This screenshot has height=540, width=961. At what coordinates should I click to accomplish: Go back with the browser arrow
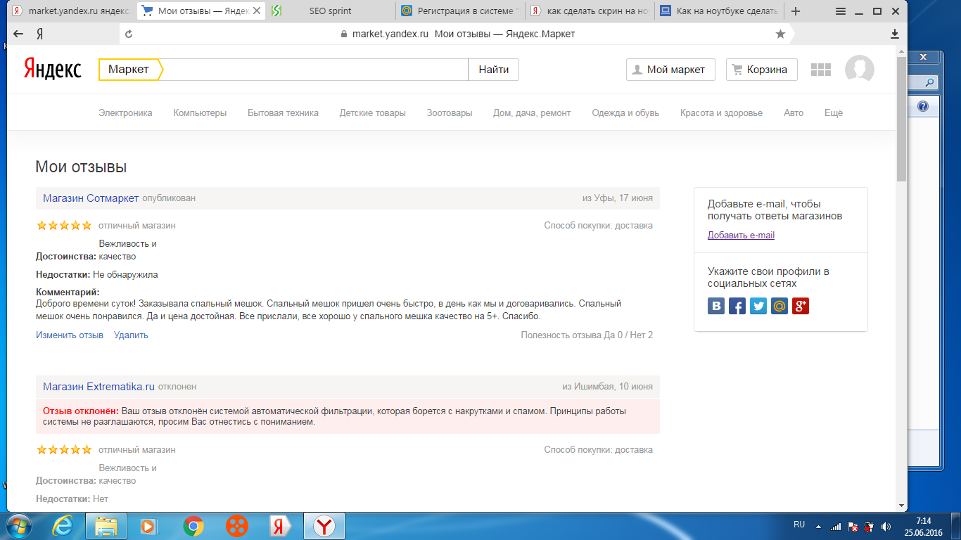19,34
